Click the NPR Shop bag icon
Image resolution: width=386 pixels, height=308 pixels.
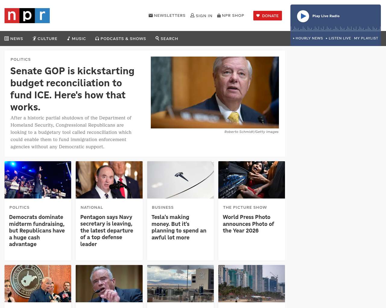pyautogui.click(x=219, y=15)
